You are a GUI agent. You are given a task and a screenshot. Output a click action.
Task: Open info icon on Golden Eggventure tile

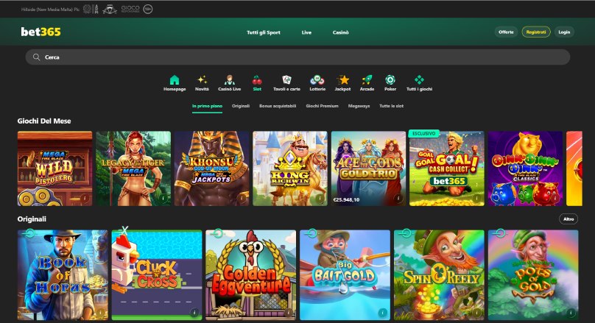coord(289,313)
